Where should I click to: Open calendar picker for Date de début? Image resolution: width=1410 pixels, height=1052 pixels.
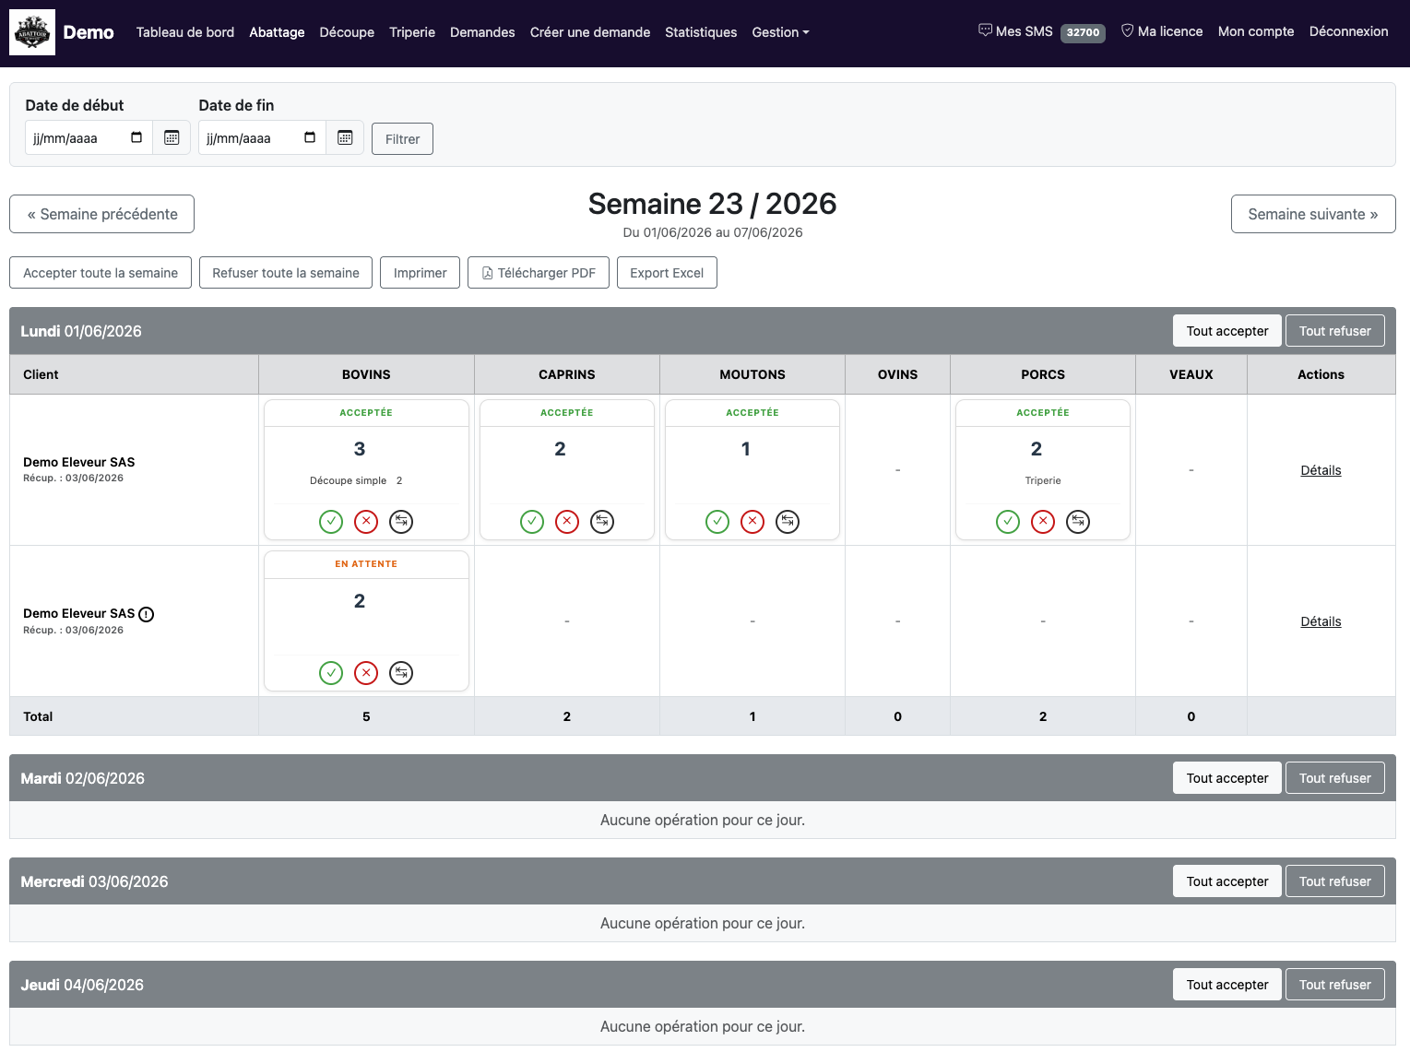tap(172, 137)
